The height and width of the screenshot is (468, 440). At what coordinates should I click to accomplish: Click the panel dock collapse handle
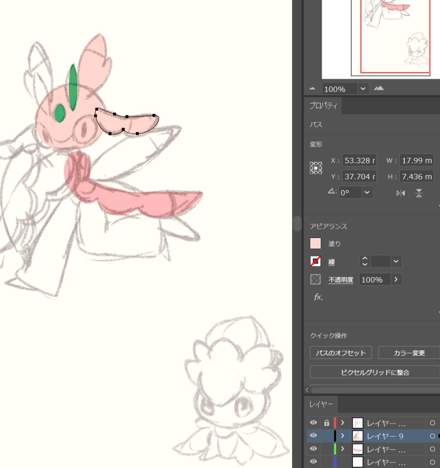click(x=296, y=223)
